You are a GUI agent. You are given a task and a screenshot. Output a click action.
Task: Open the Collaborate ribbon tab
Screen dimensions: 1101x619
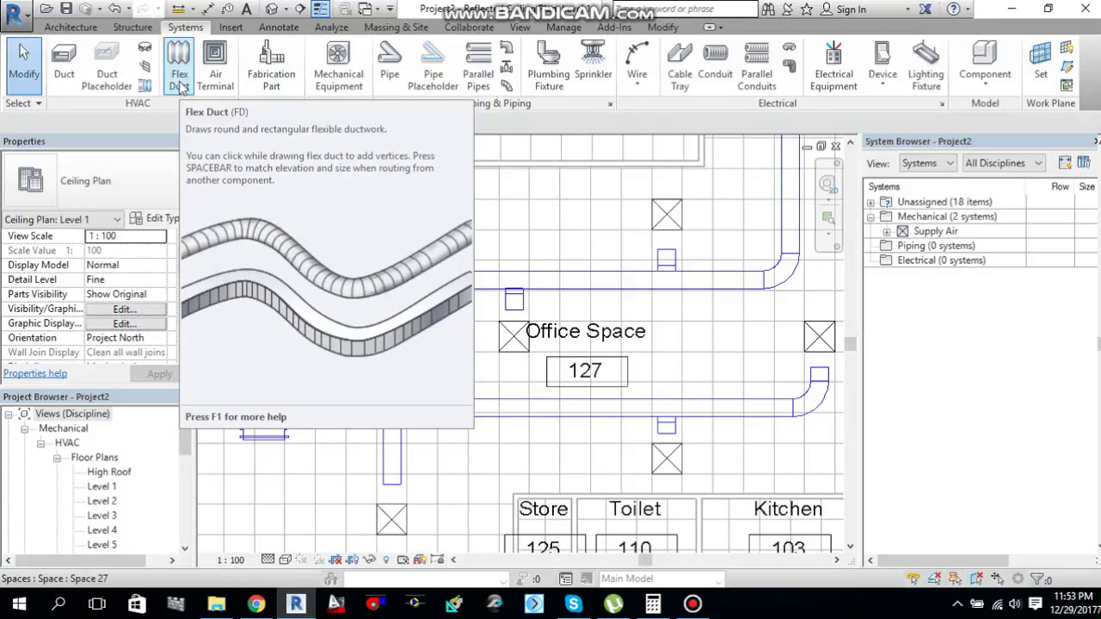coord(469,28)
